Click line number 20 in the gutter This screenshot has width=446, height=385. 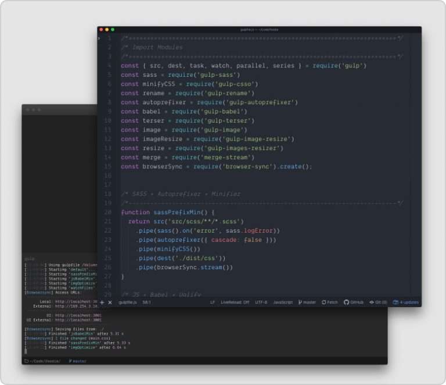(108, 212)
